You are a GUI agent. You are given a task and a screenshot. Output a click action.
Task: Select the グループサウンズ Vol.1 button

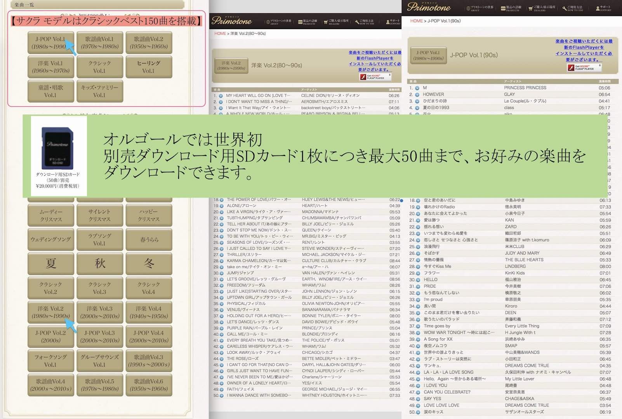[x=100, y=361]
